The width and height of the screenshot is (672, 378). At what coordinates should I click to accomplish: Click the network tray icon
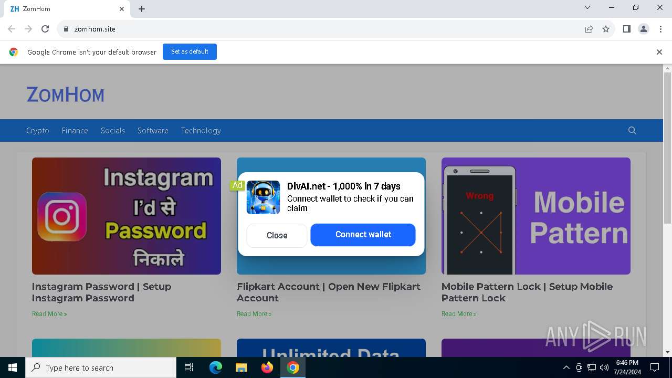point(592,367)
